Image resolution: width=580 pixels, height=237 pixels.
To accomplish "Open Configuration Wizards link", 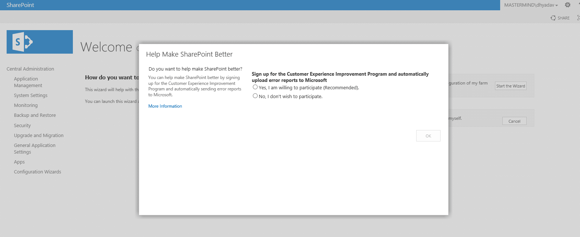I will (x=38, y=172).
